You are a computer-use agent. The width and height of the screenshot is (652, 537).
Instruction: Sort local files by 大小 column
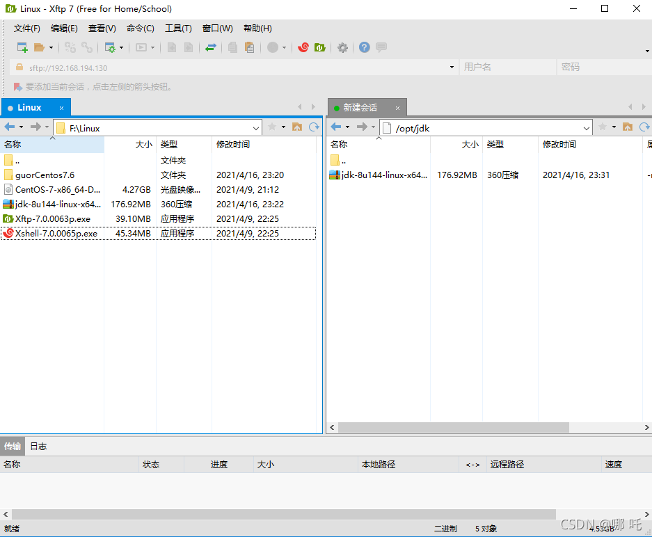click(x=130, y=145)
